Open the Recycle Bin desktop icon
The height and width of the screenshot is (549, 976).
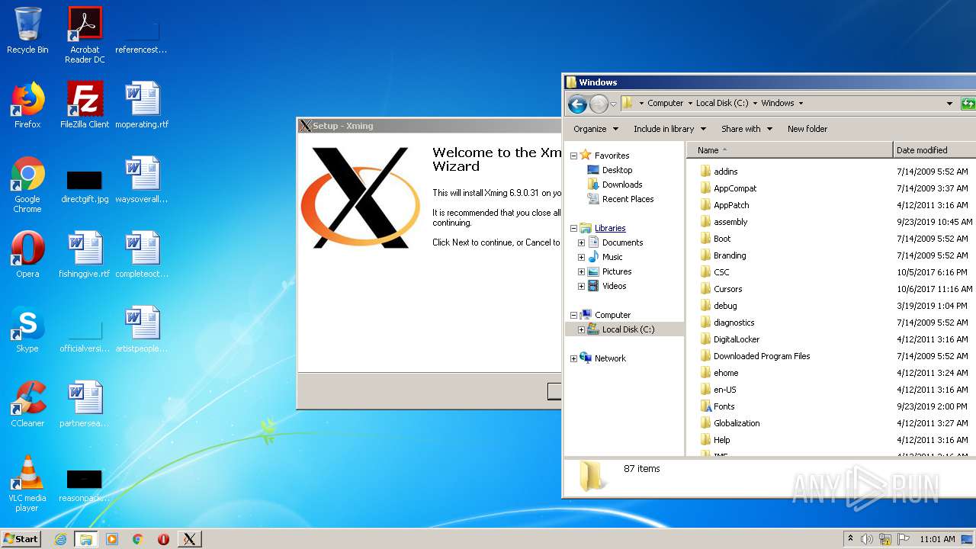[27, 30]
